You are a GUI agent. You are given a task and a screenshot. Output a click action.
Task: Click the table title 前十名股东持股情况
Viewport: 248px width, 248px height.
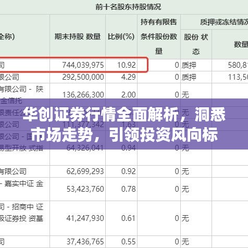tap(128, 7)
